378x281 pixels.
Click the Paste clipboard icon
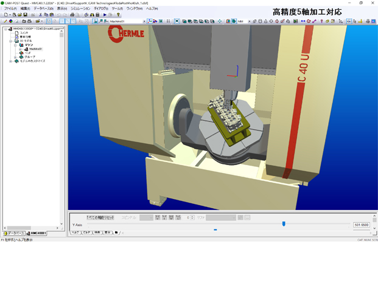point(51,15)
